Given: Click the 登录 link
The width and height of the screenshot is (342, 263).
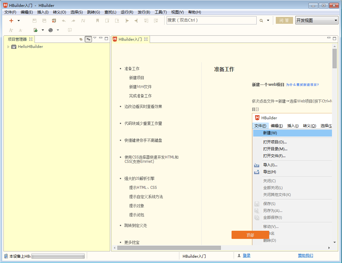Looking at the screenshot, I should [x=247, y=255].
